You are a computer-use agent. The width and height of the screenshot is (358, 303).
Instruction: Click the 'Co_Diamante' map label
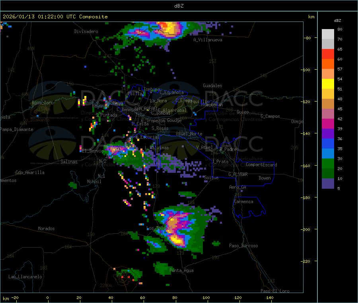[36, 120]
